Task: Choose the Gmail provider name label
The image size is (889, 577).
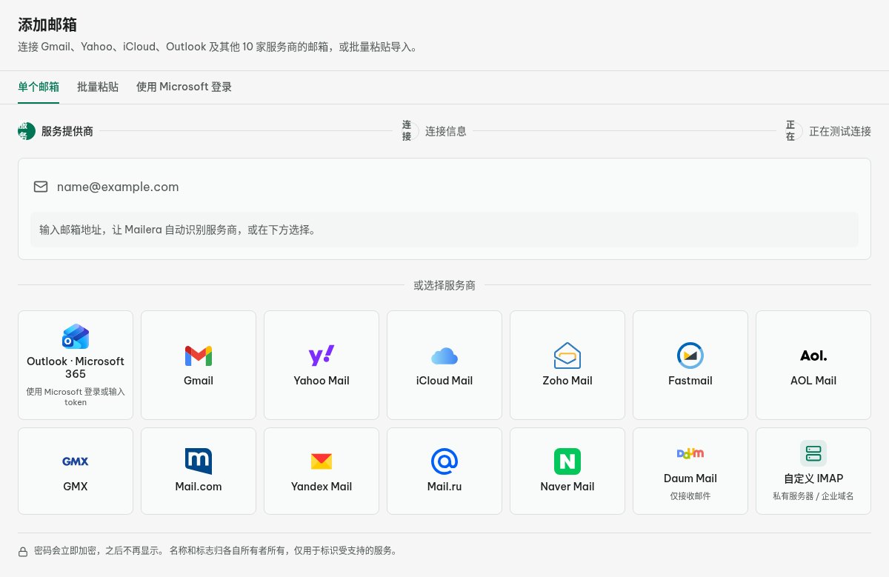Action: point(199,381)
